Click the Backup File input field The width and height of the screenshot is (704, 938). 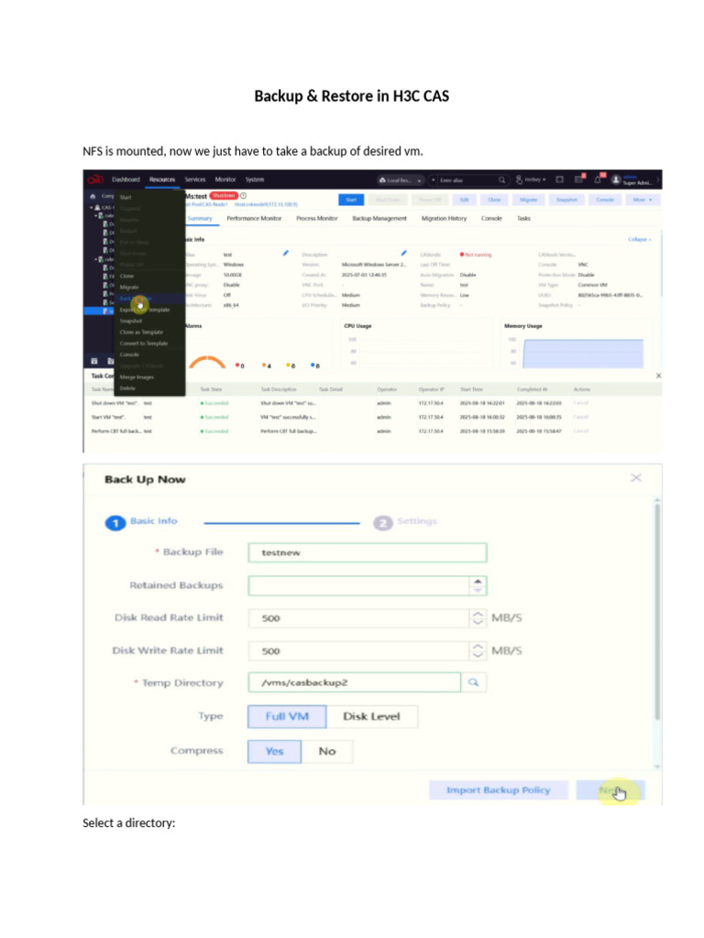(x=368, y=552)
